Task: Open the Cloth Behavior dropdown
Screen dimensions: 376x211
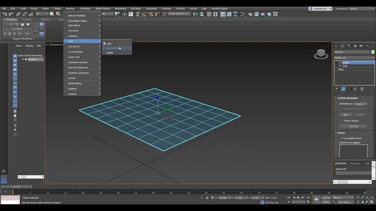Action: point(360,104)
